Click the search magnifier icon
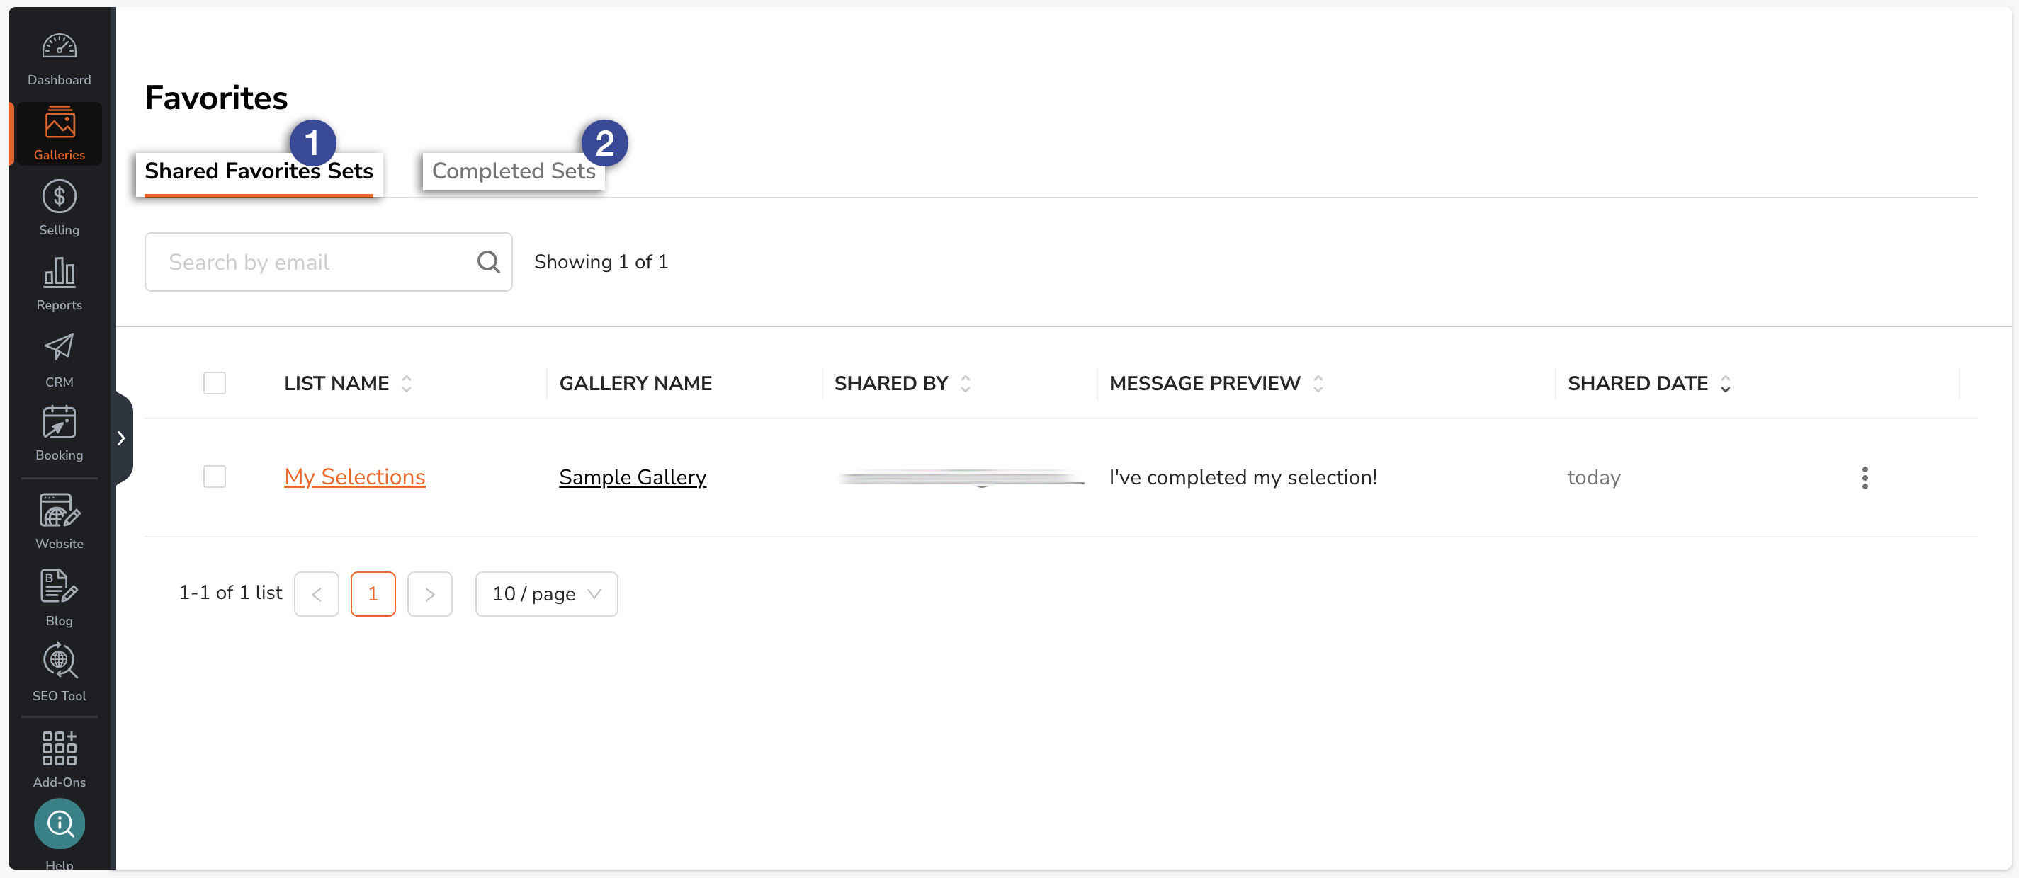 point(487,261)
